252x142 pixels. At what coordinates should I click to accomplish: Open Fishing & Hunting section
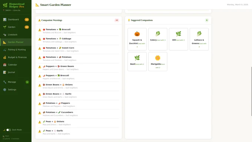click(16, 50)
